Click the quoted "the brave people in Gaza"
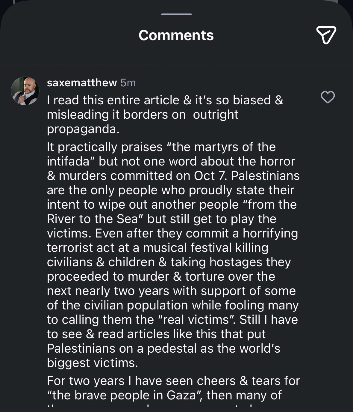 [x=124, y=395]
